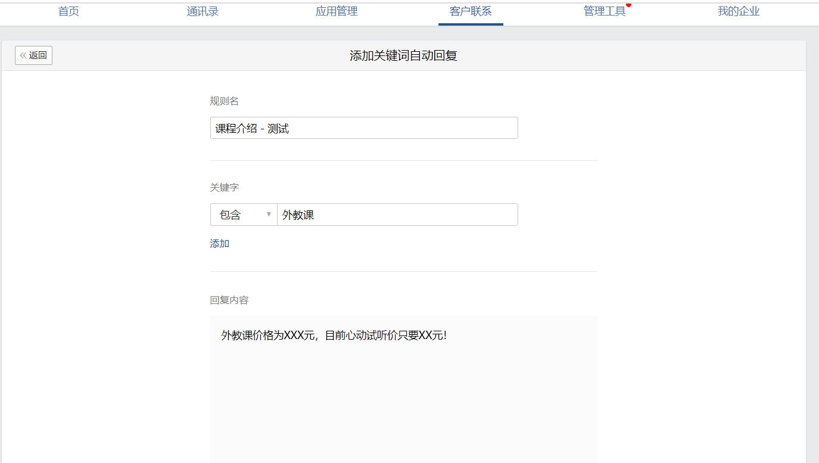Select the 客户联系 tab
Viewport: 819px width, 463px height.
(471, 11)
